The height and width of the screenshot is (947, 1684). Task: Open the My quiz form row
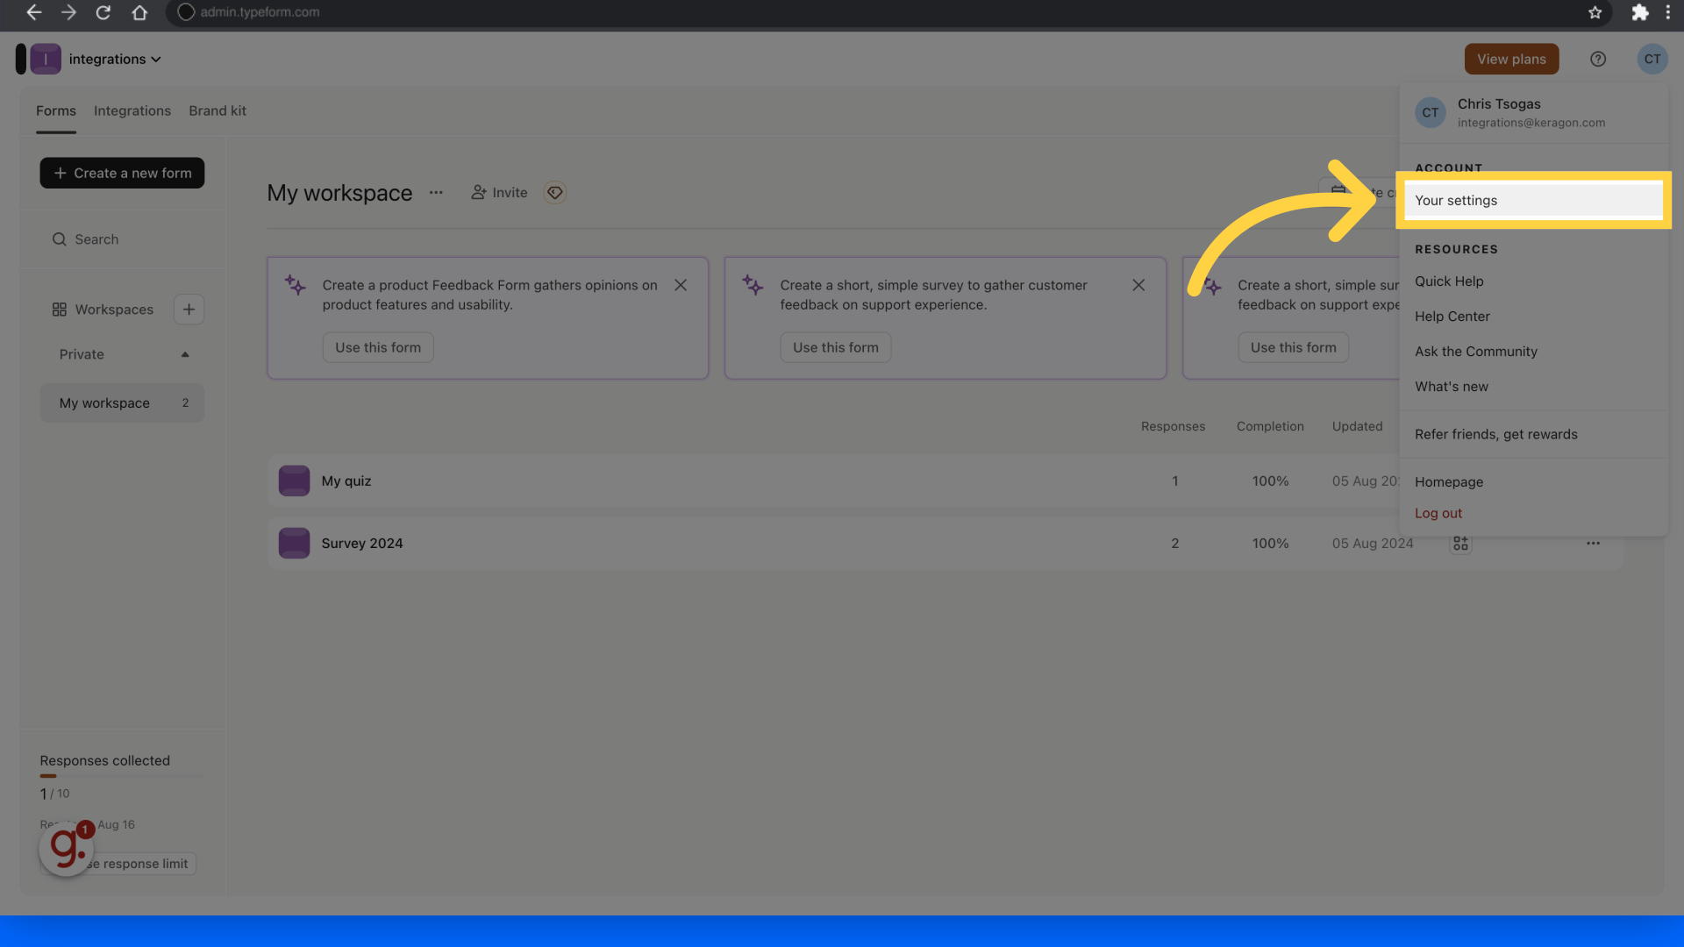(x=346, y=481)
